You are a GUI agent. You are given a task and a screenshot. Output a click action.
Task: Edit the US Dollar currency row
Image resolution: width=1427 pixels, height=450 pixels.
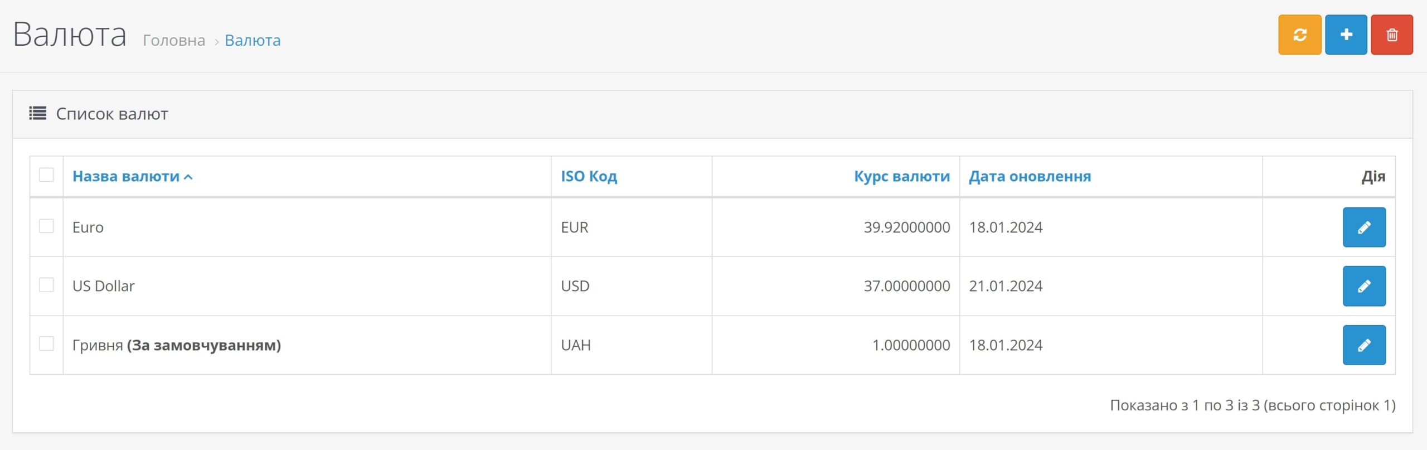tap(1363, 286)
